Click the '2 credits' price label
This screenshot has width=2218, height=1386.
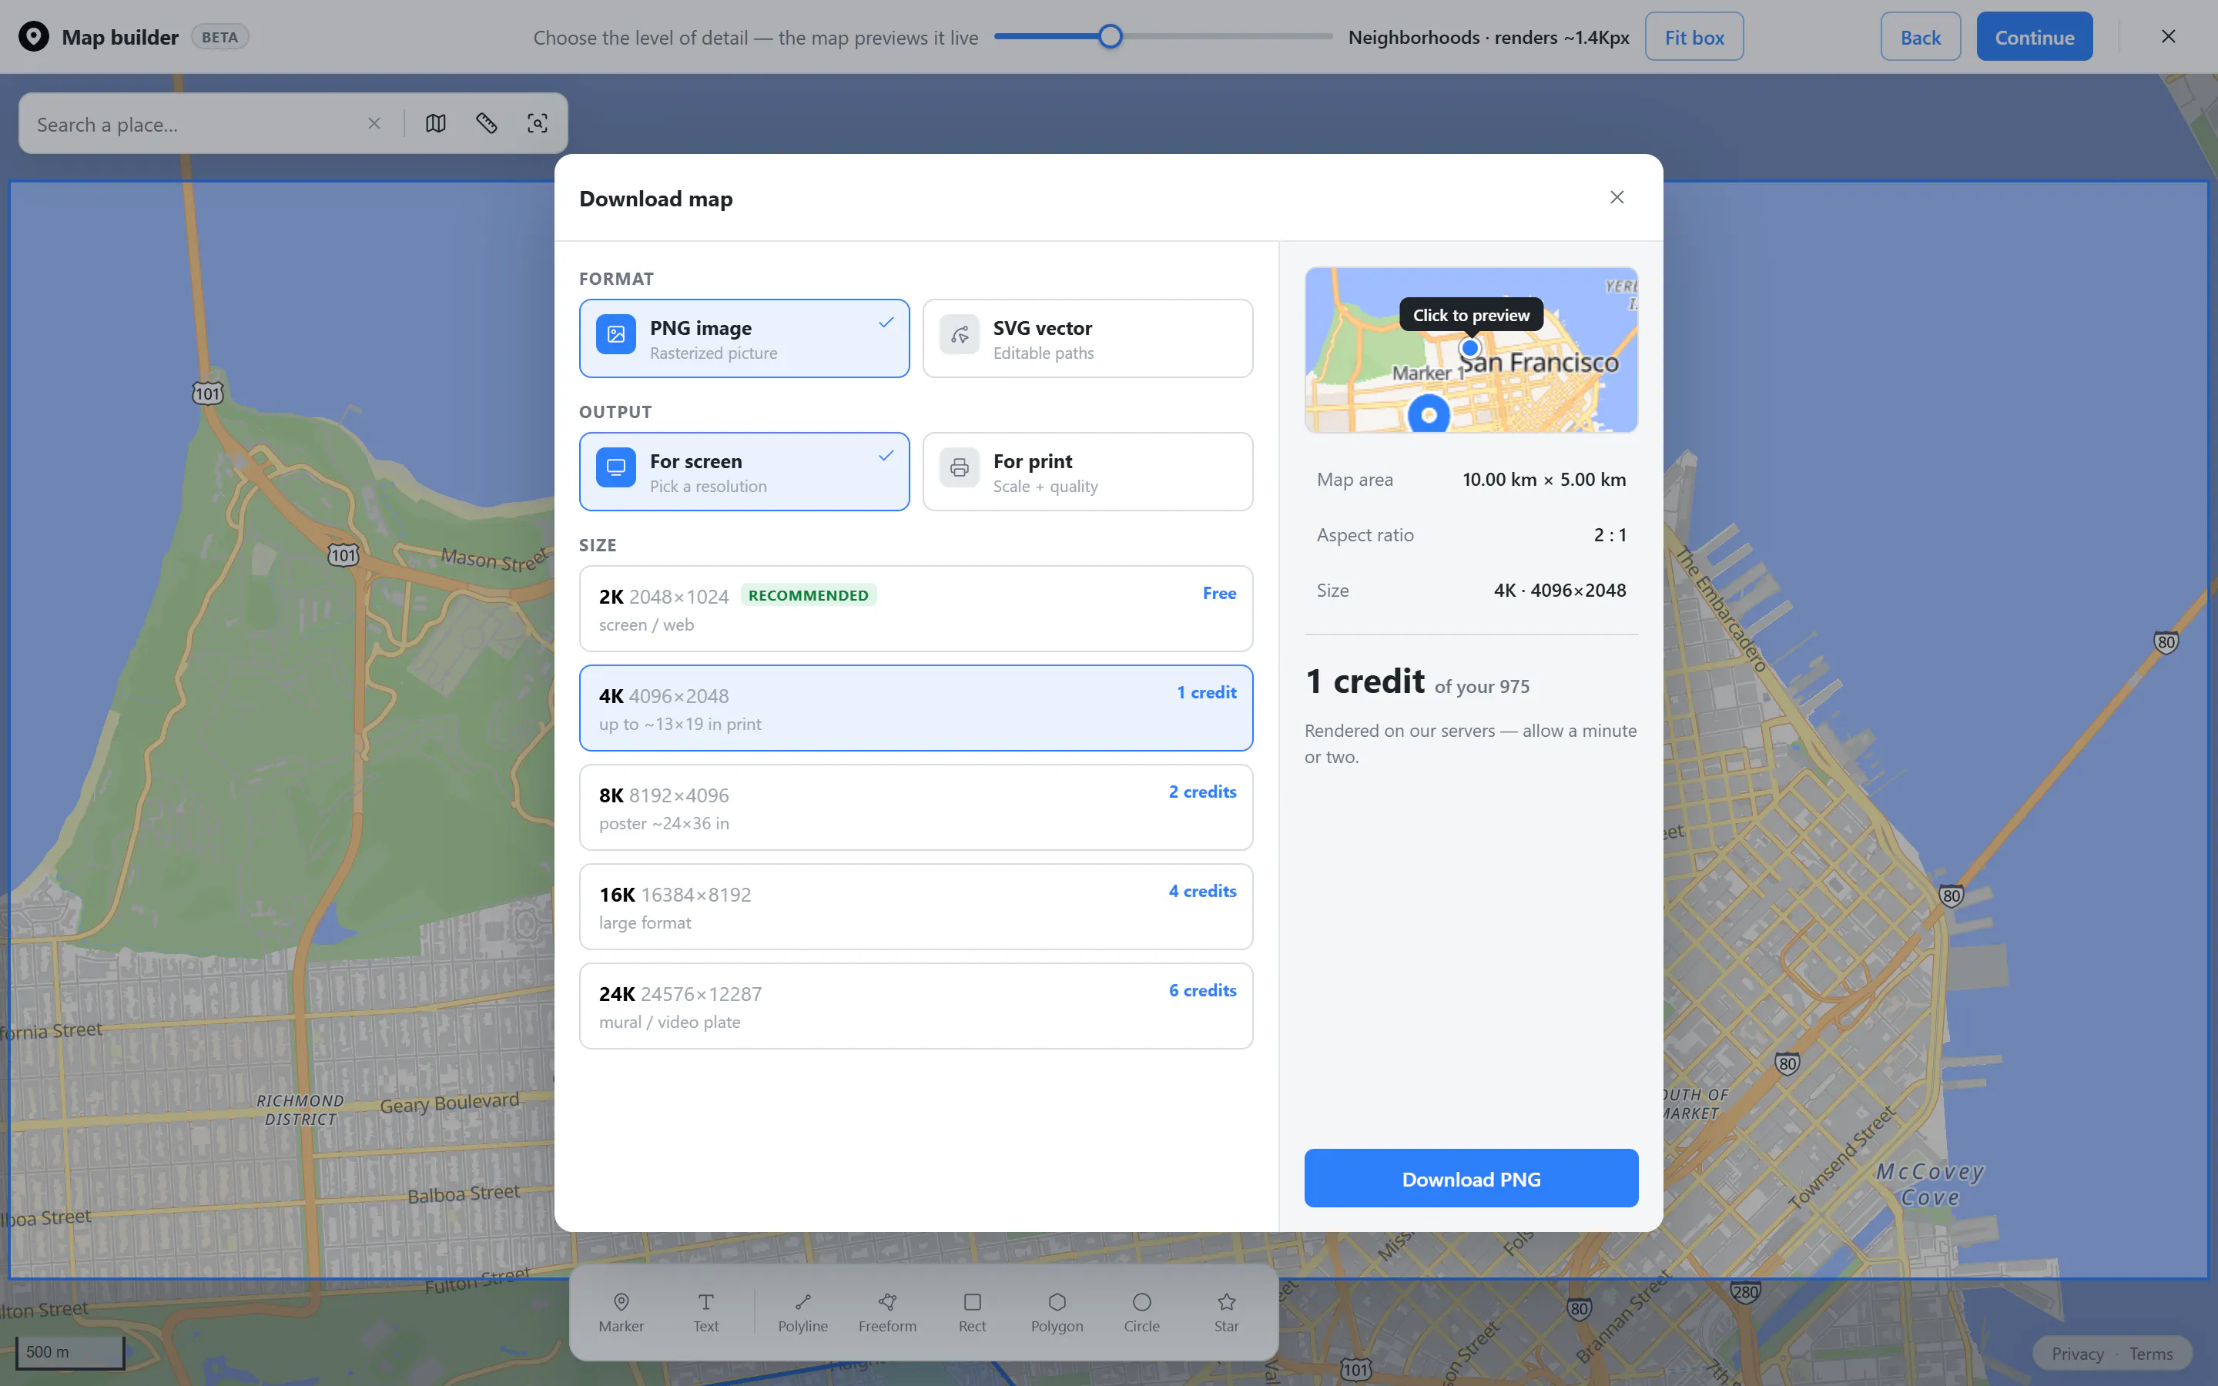click(x=1201, y=791)
